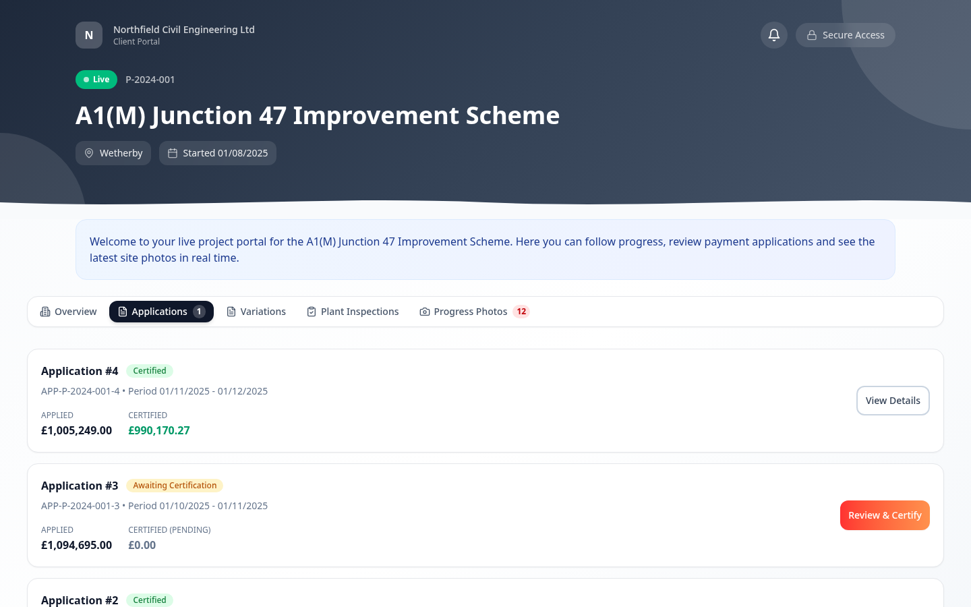
Task: Click the Application #4 heading
Action: coord(80,371)
